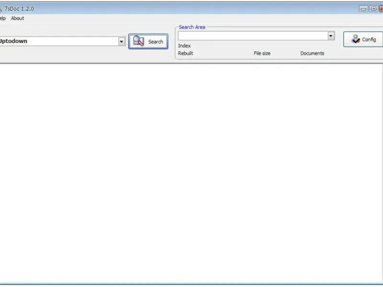Expand the Search Area dropdown arrow
This screenshot has height=287, width=383.
(331, 36)
